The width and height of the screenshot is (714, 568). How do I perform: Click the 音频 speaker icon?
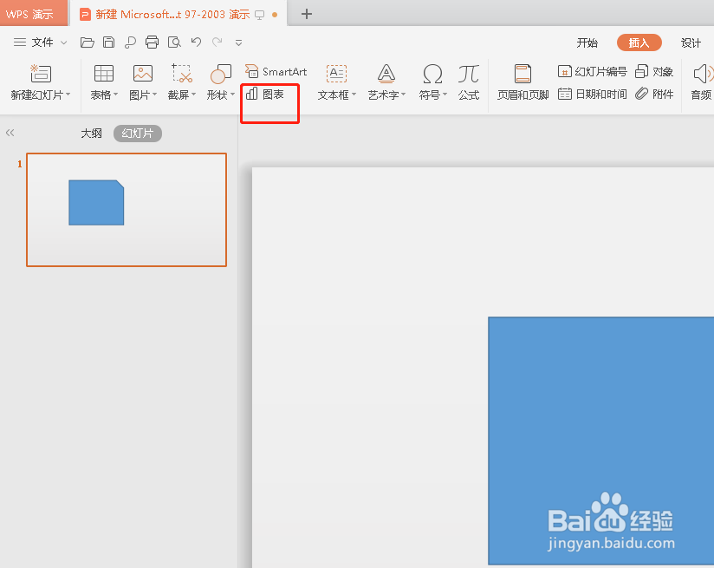click(x=703, y=74)
